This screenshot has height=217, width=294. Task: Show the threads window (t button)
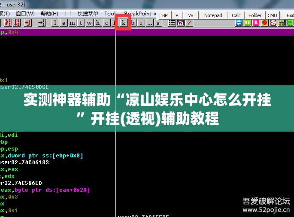coord(81,23)
